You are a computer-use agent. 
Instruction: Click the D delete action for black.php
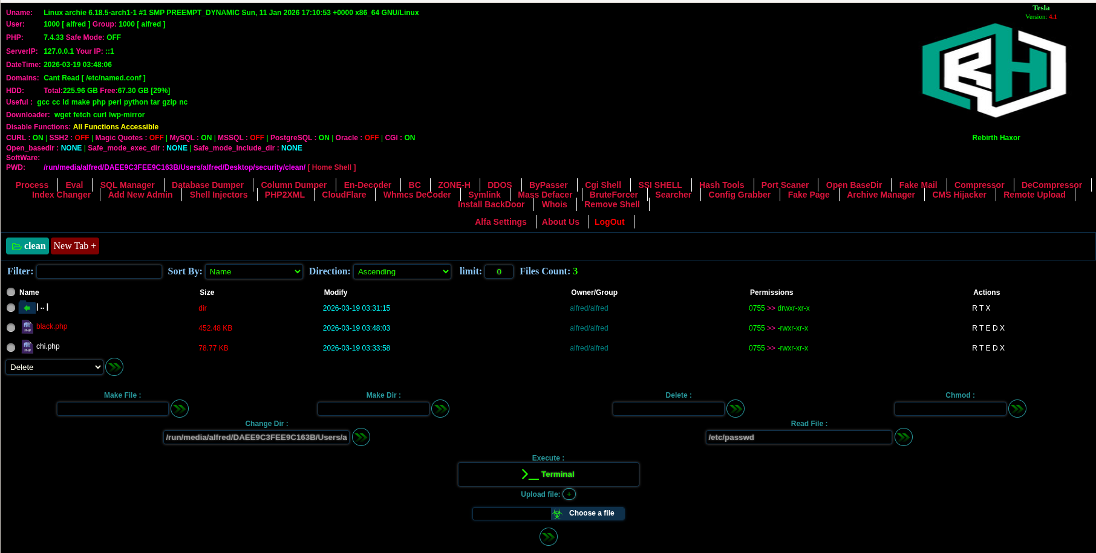996,328
